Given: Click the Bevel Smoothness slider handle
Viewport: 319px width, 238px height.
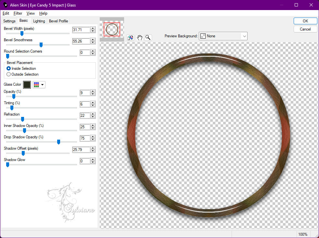Looking at the screenshot, I should click(41, 45).
